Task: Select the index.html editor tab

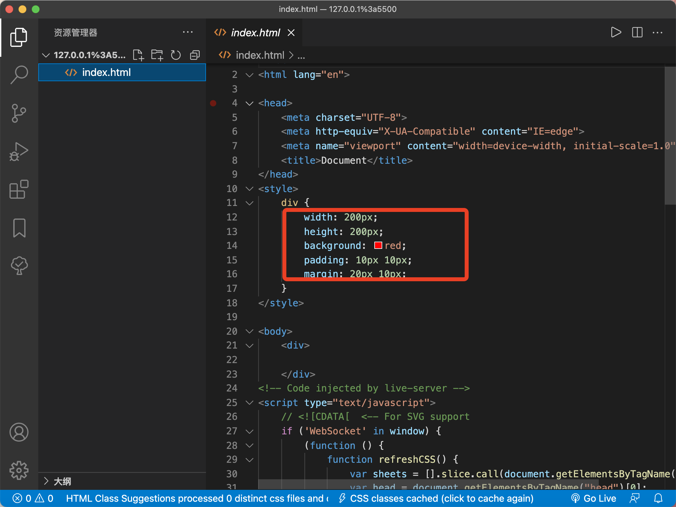Action: (255, 33)
